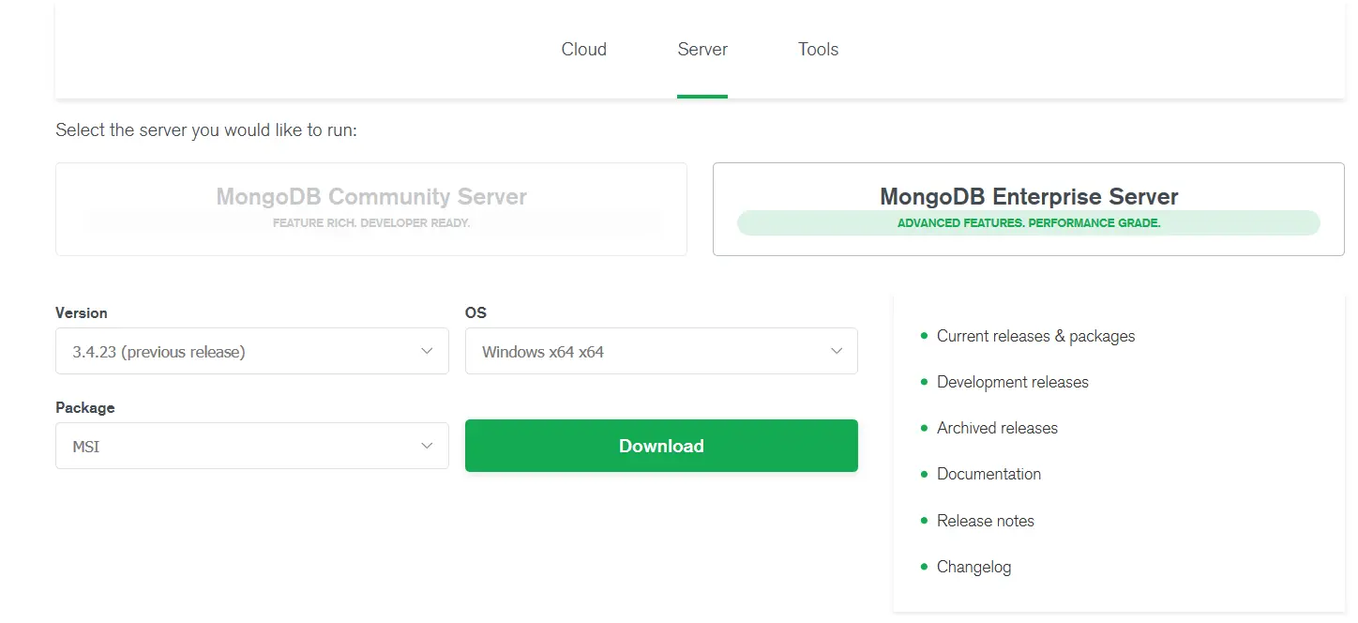Click the OS dropdown chevron arrow

pyautogui.click(x=837, y=351)
